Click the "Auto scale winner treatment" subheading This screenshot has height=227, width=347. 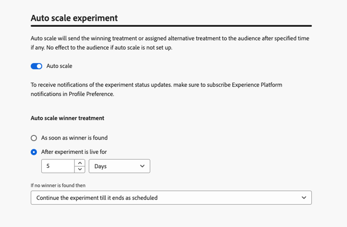point(67,118)
